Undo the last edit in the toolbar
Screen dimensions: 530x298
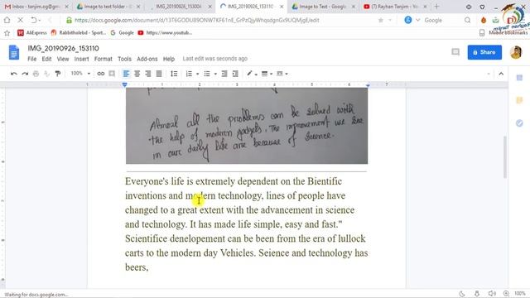(x=14, y=74)
